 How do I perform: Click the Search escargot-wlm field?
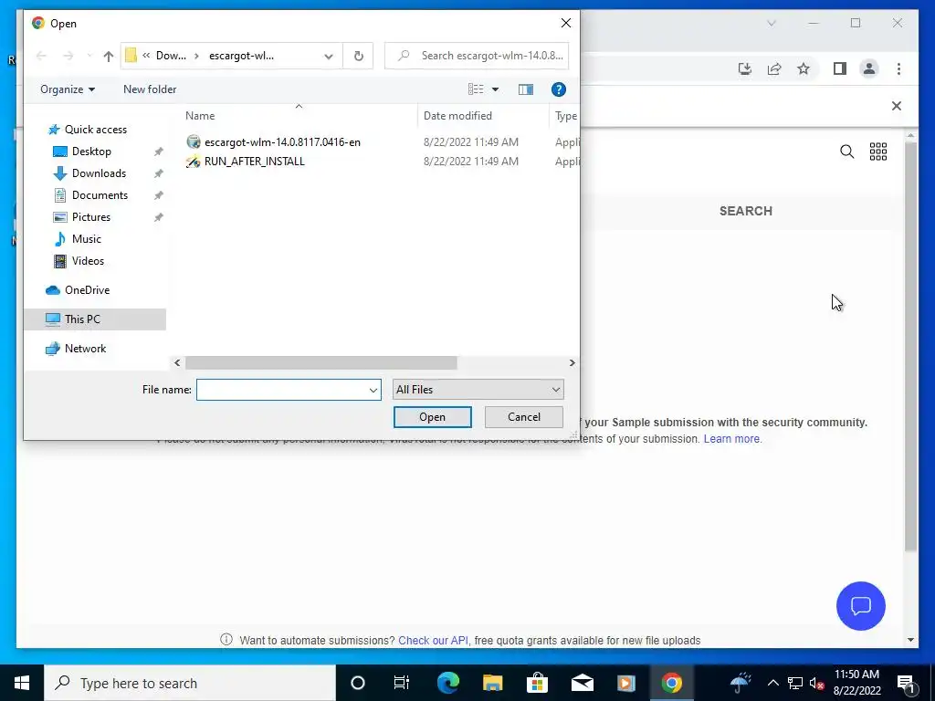477,56
